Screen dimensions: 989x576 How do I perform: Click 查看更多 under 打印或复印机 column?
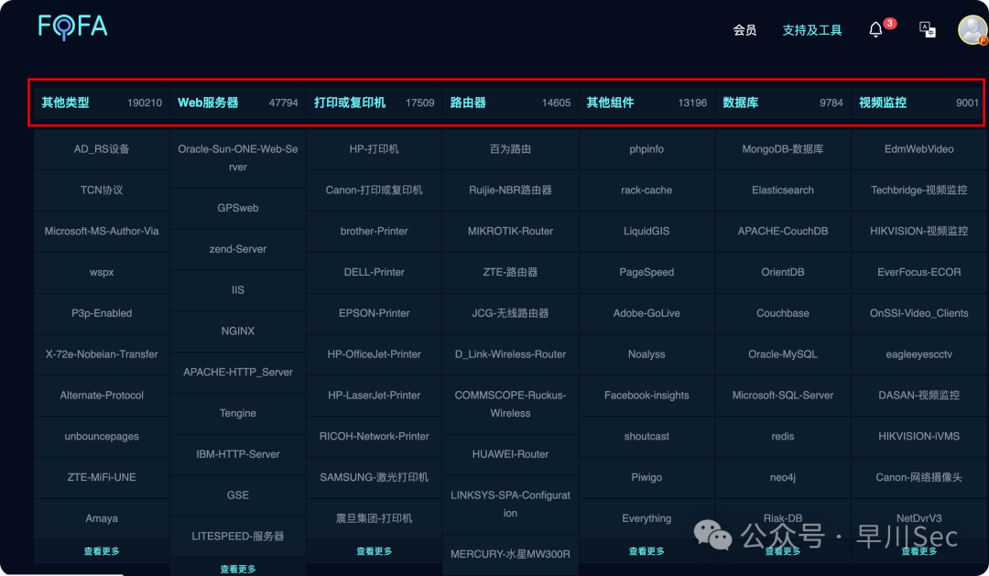point(374,551)
